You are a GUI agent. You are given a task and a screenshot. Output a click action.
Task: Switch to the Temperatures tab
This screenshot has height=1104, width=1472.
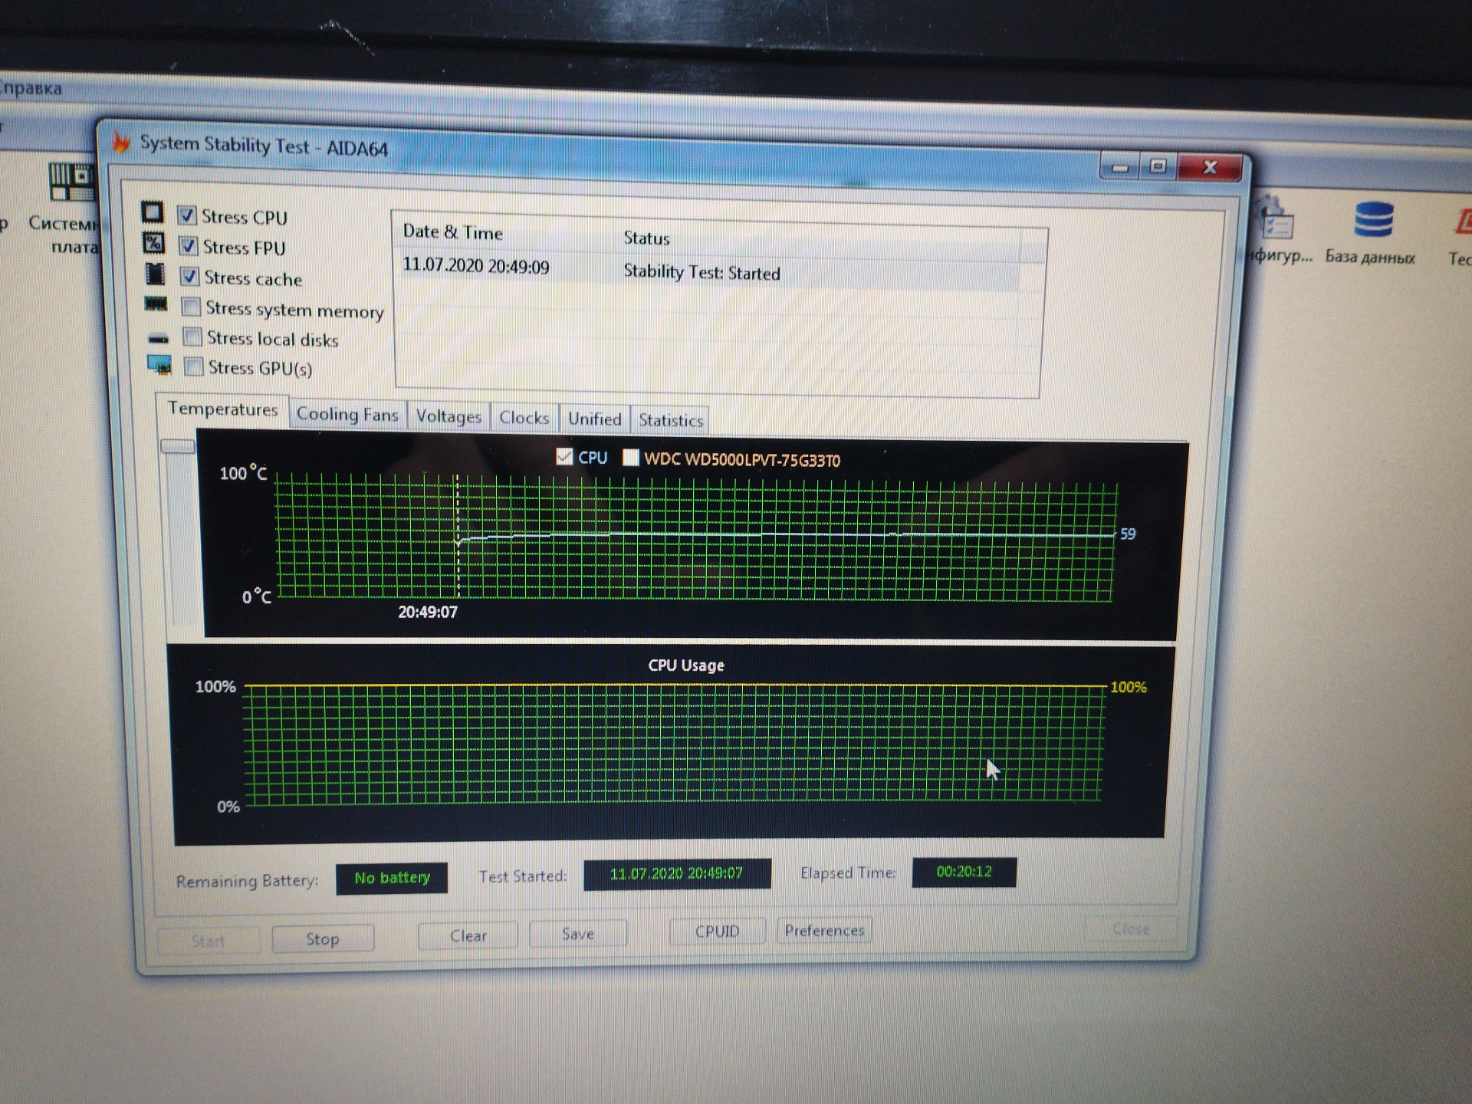click(222, 409)
